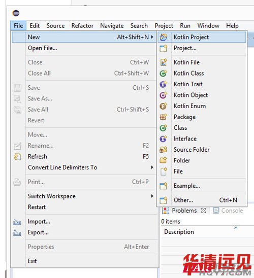Click the Package icon in New submenu
The image size is (254, 278).
(x=163, y=117)
